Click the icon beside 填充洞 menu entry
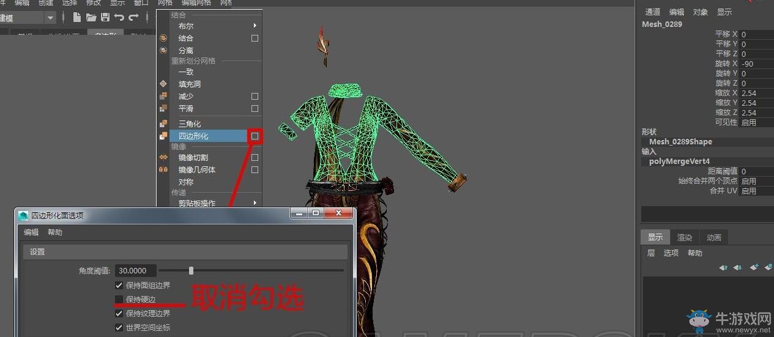 (x=163, y=84)
